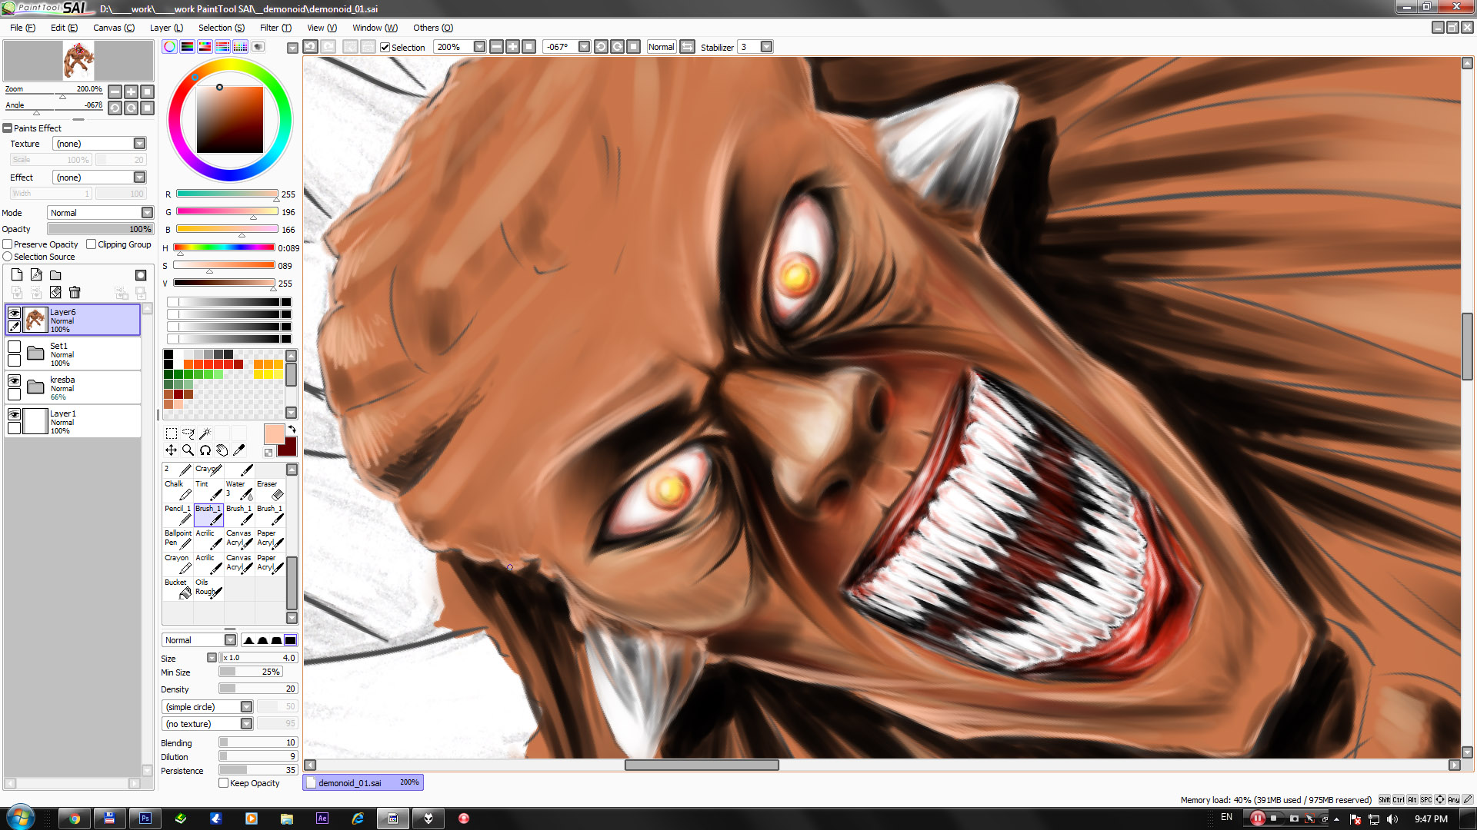Image resolution: width=1477 pixels, height=830 pixels.
Task: Choose the Tint brush tool
Action: pyautogui.click(x=208, y=490)
